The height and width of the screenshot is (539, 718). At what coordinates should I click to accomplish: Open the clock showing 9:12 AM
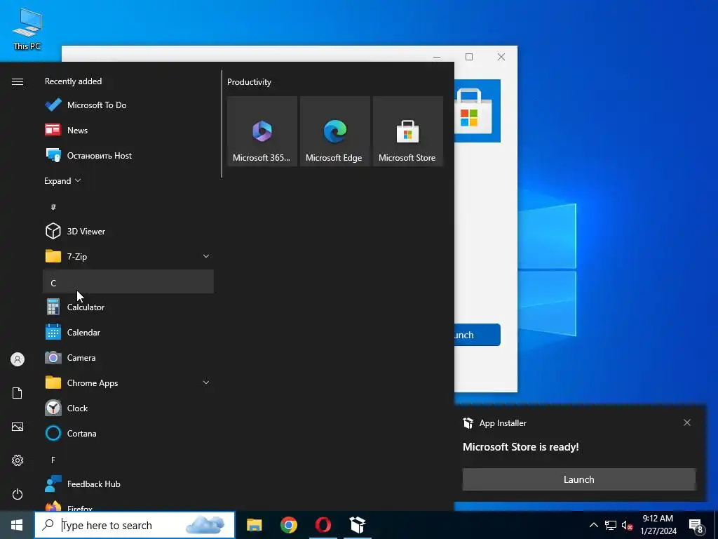tap(658, 525)
